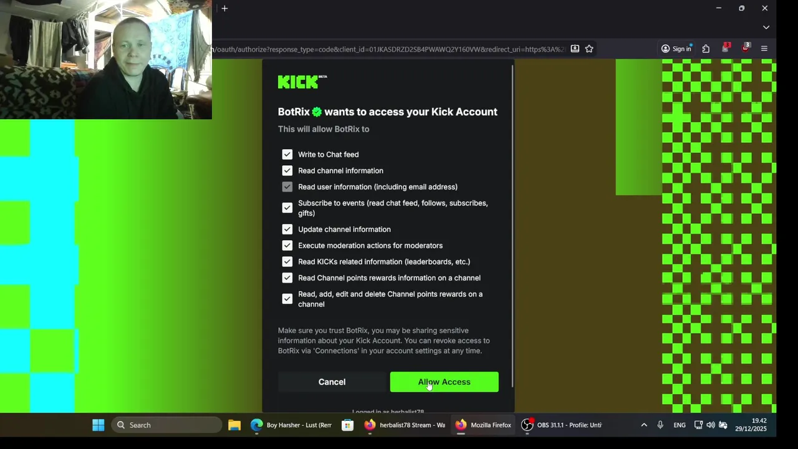
Task: Uncheck Read channel information
Action: (x=287, y=170)
